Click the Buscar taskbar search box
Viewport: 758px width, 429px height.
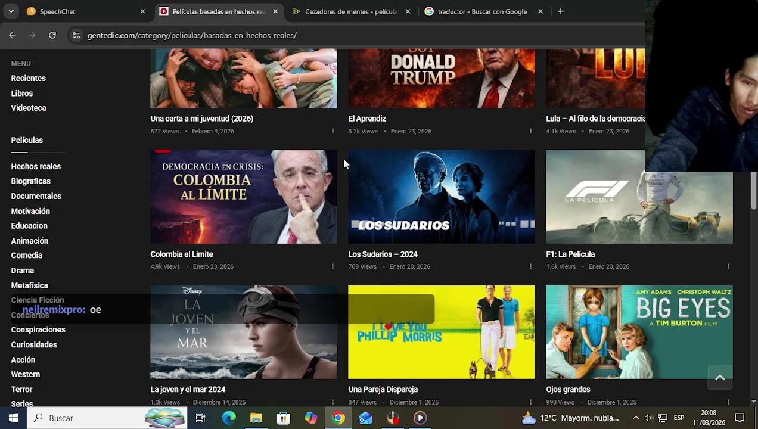point(107,418)
